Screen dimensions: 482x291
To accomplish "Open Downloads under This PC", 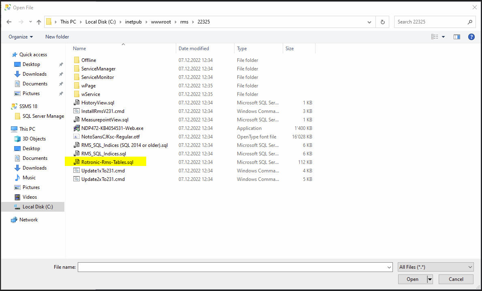I will (34, 168).
